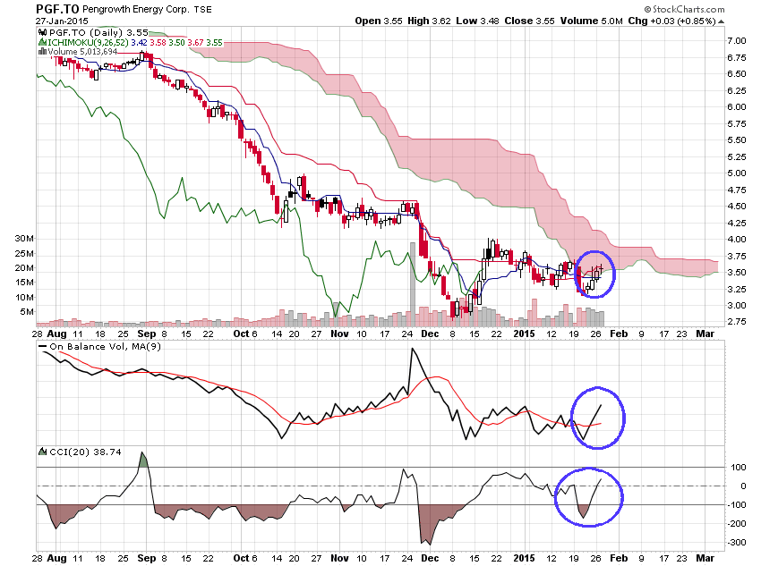
Task: Click the 20M volume axis label
Action: coord(25,268)
